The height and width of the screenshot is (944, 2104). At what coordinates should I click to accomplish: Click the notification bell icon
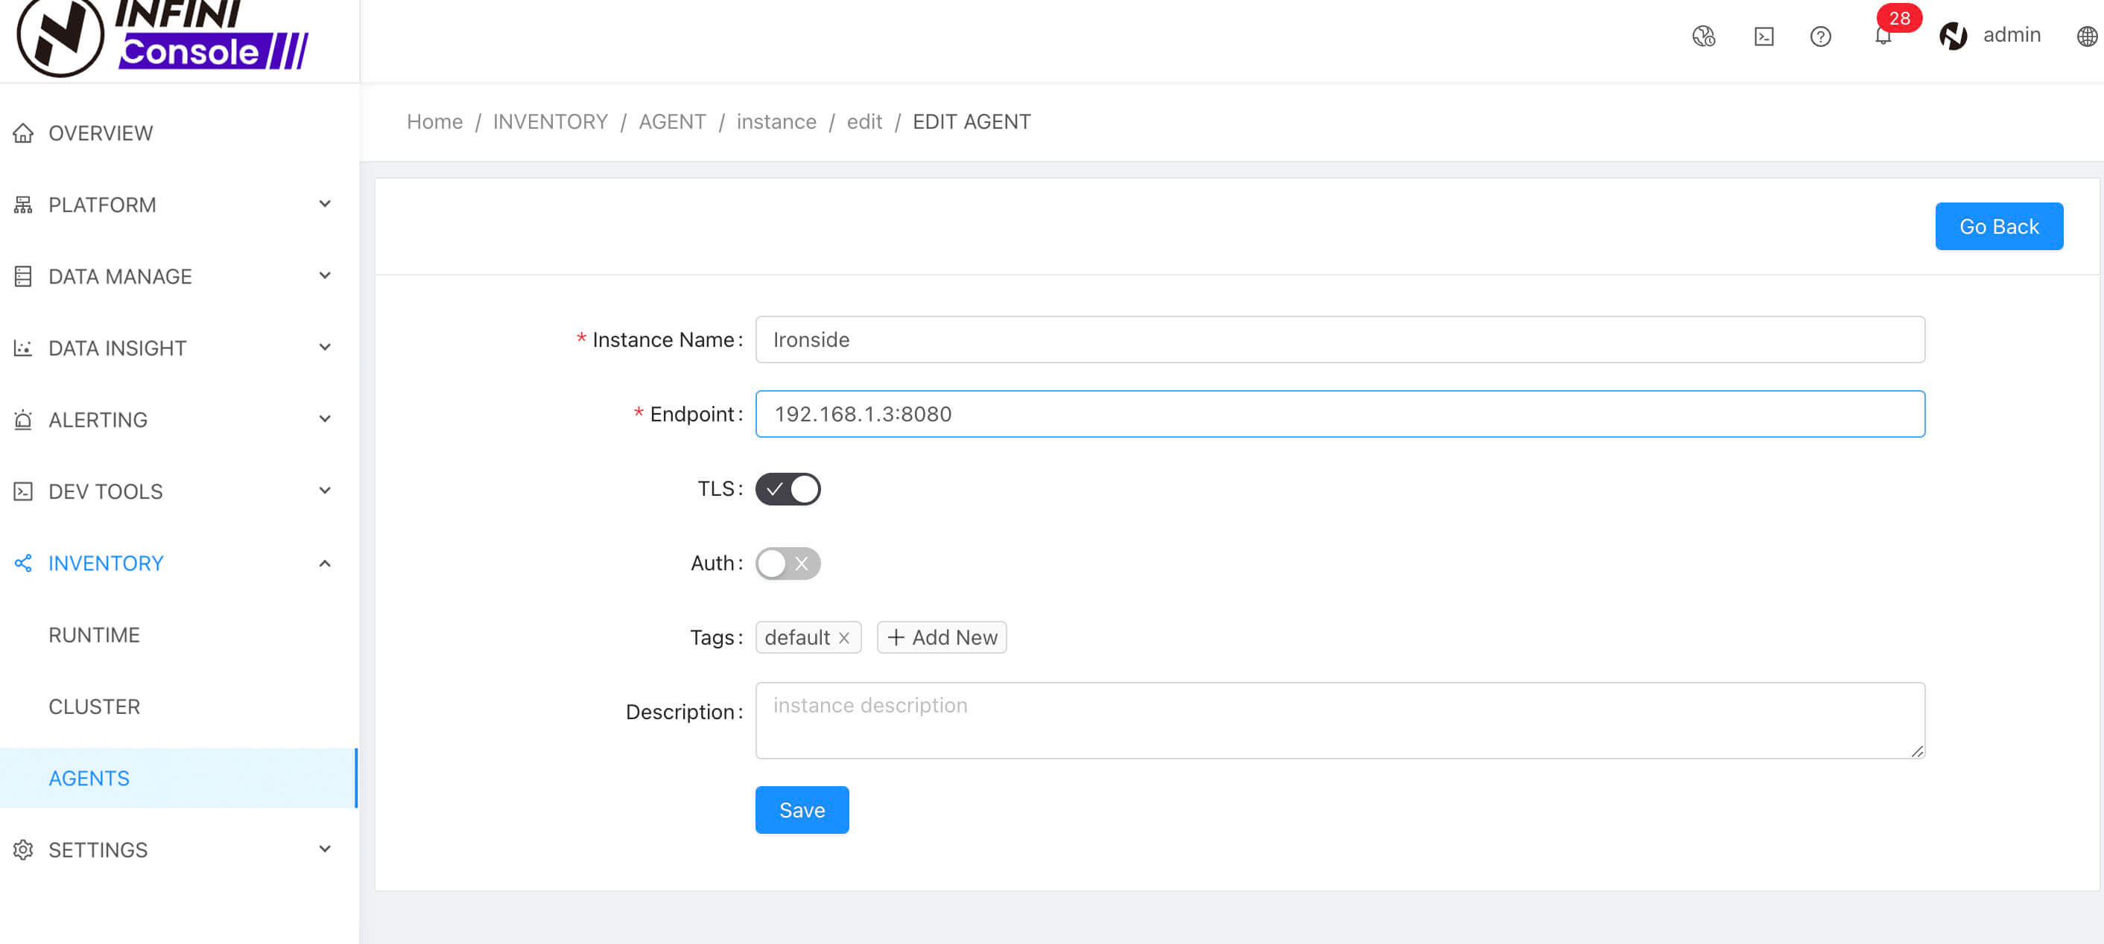click(1883, 36)
